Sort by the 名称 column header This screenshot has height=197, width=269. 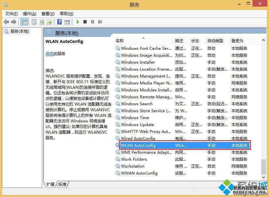click(x=144, y=41)
